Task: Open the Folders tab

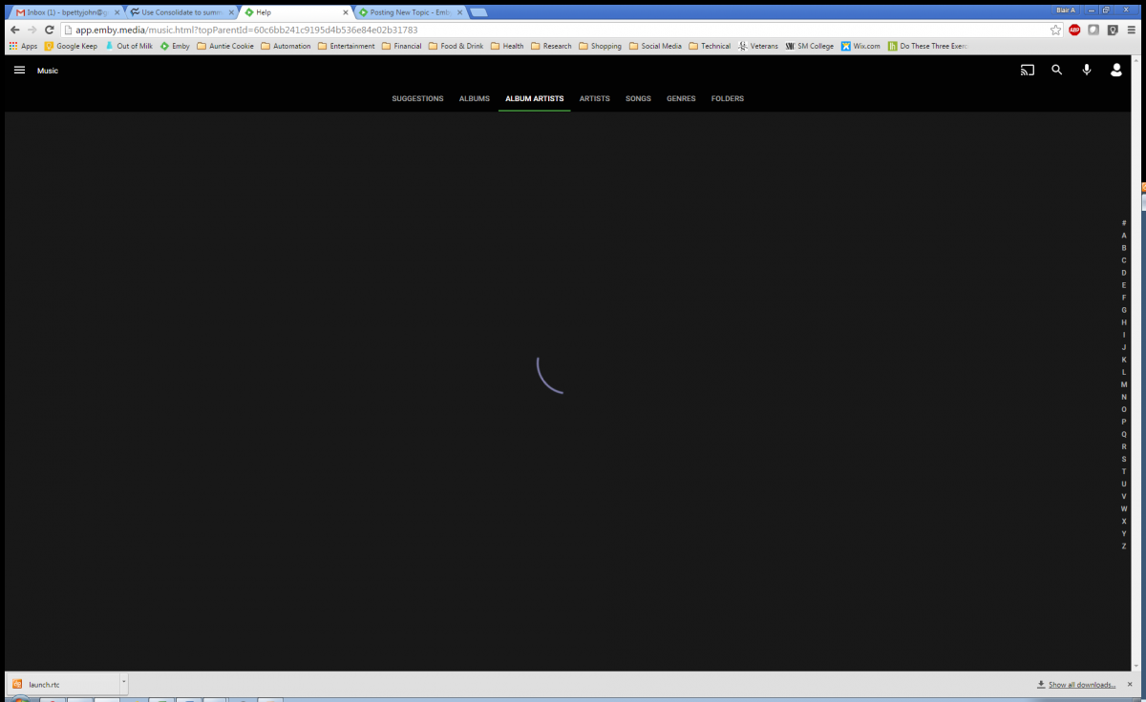Action: pyautogui.click(x=728, y=99)
